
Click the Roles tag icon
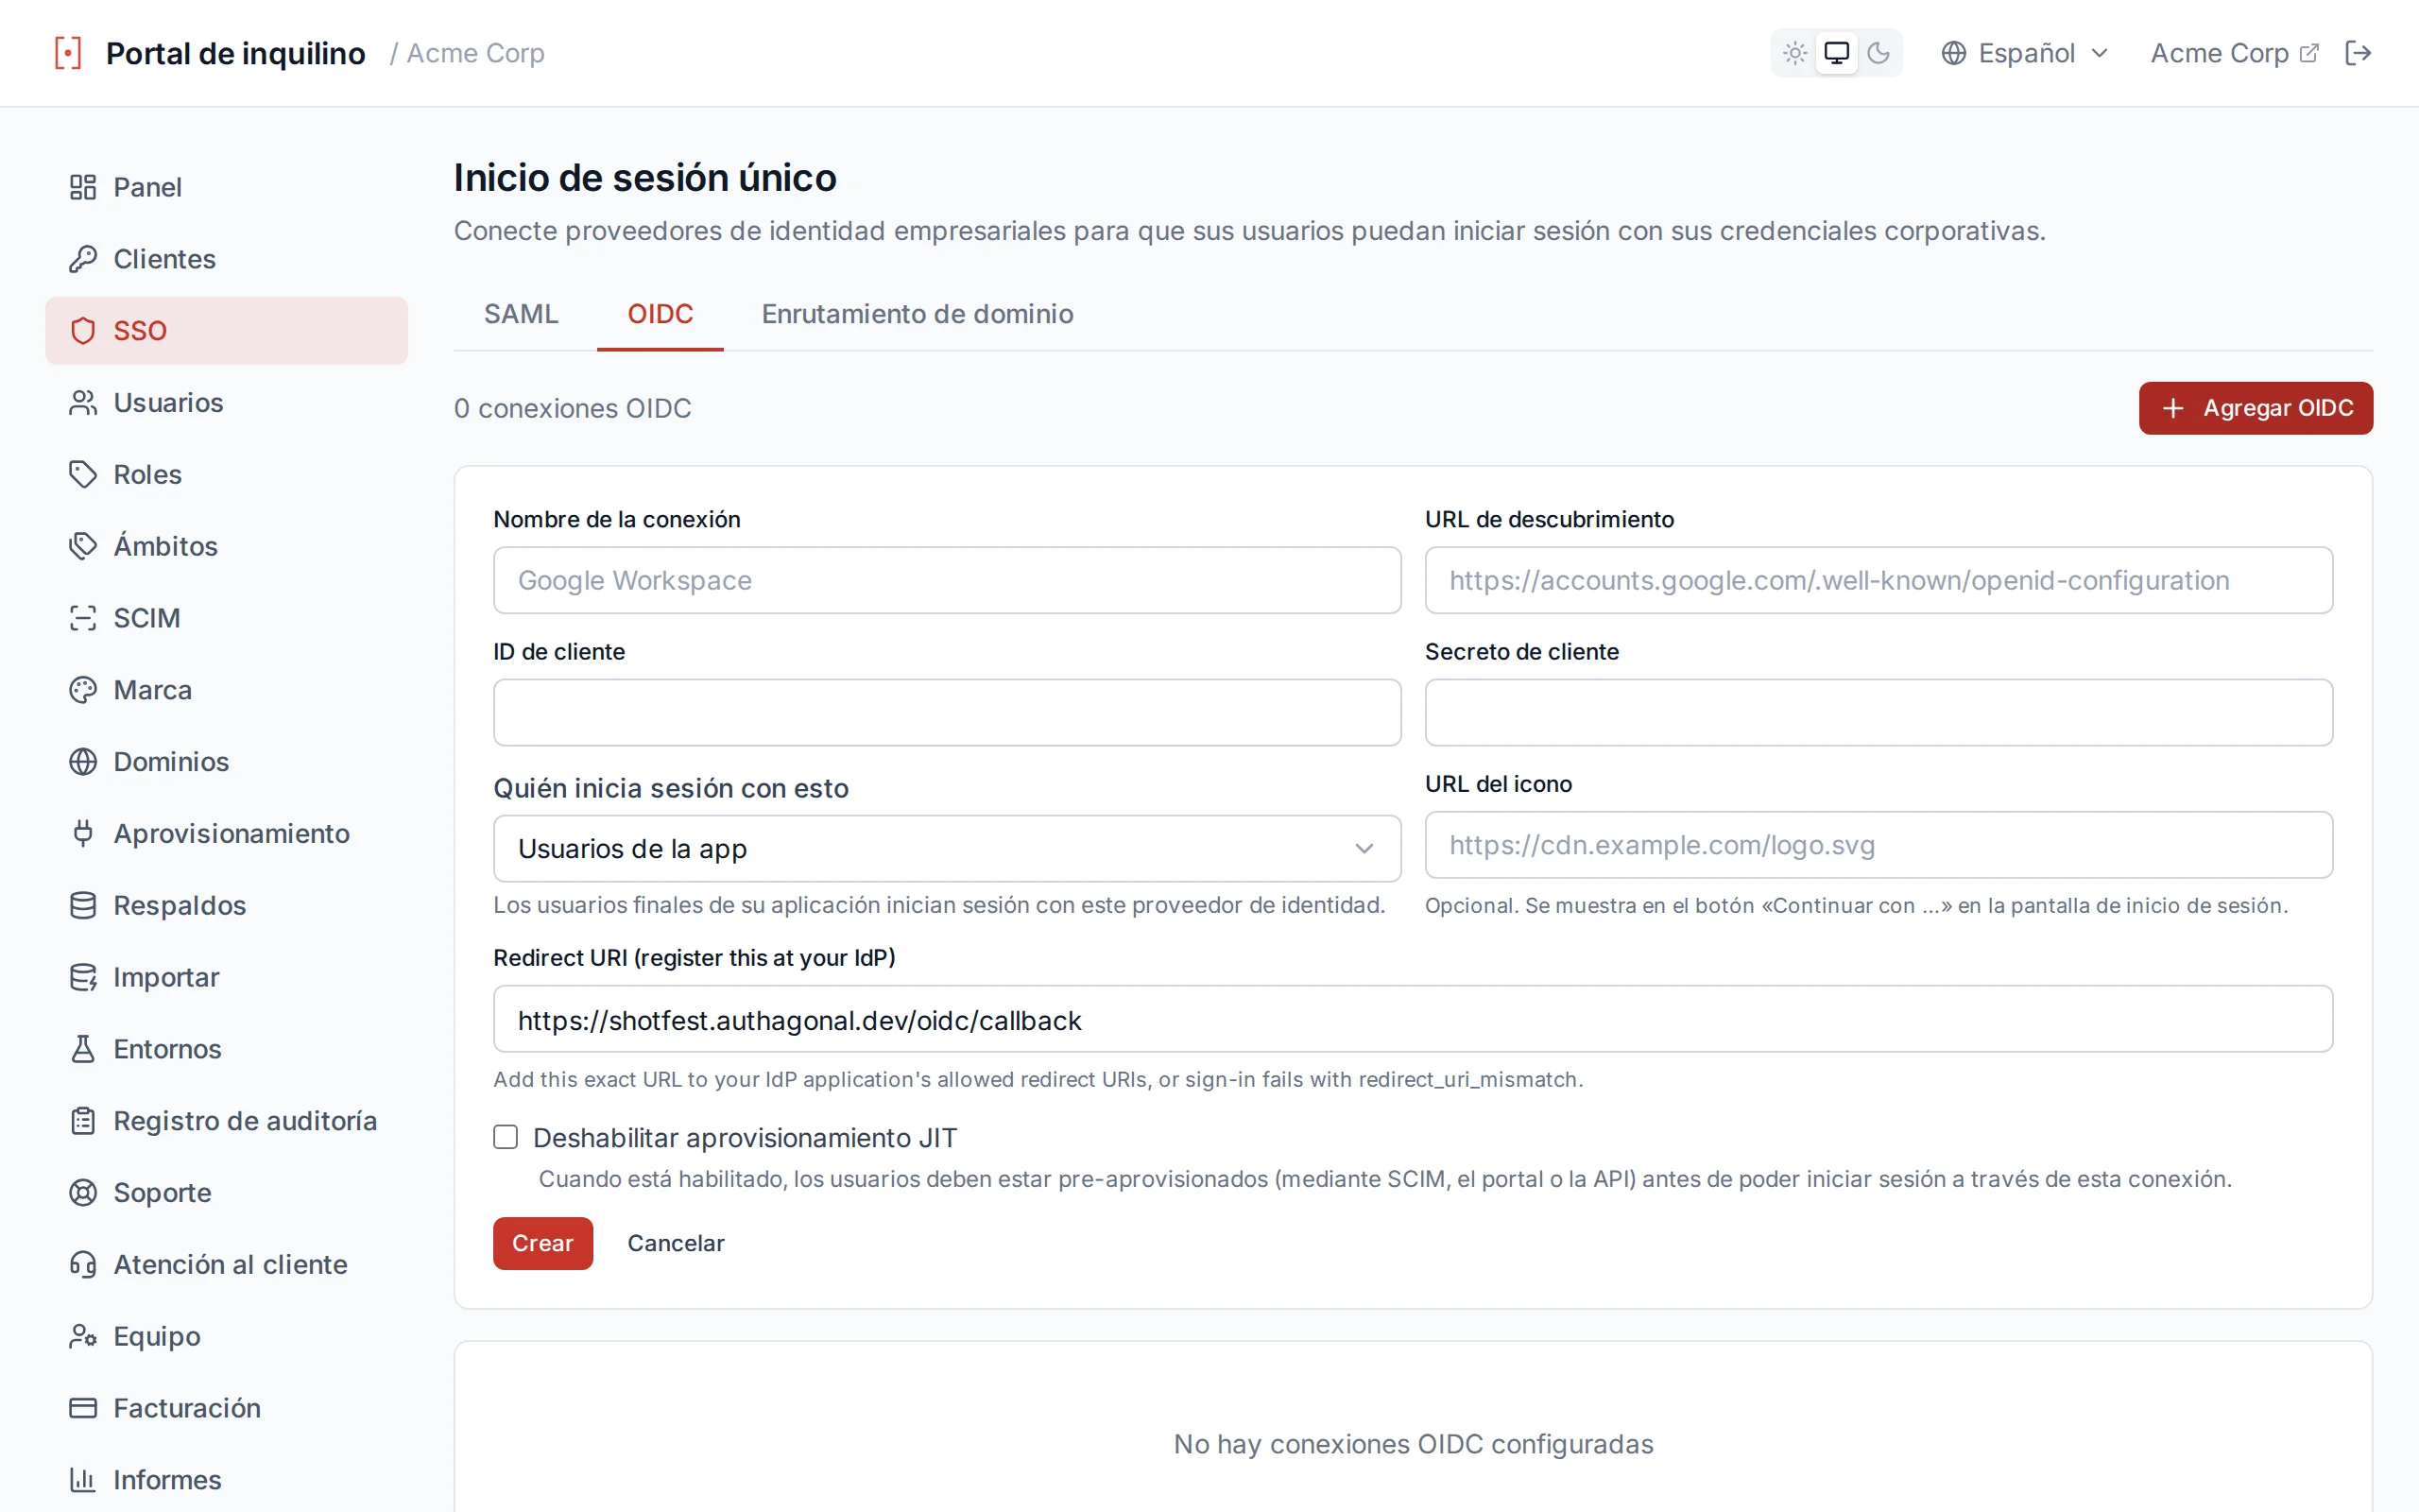83,474
